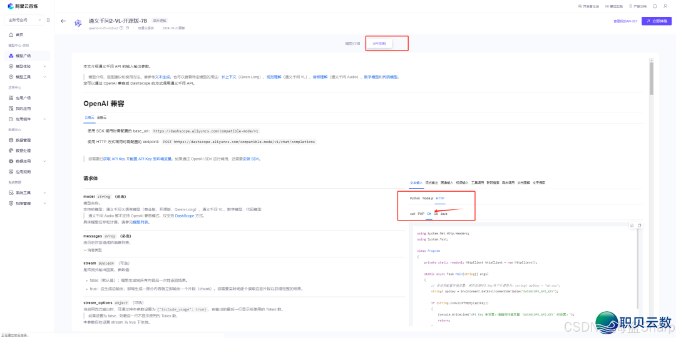Select the 文档理解 example tab
The height and width of the screenshot is (338, 676).
(523, 182)
